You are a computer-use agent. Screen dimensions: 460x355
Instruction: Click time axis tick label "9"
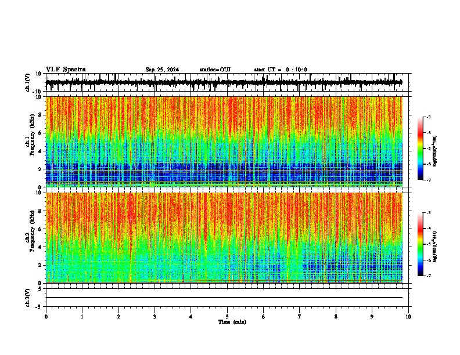coord(372,317)
